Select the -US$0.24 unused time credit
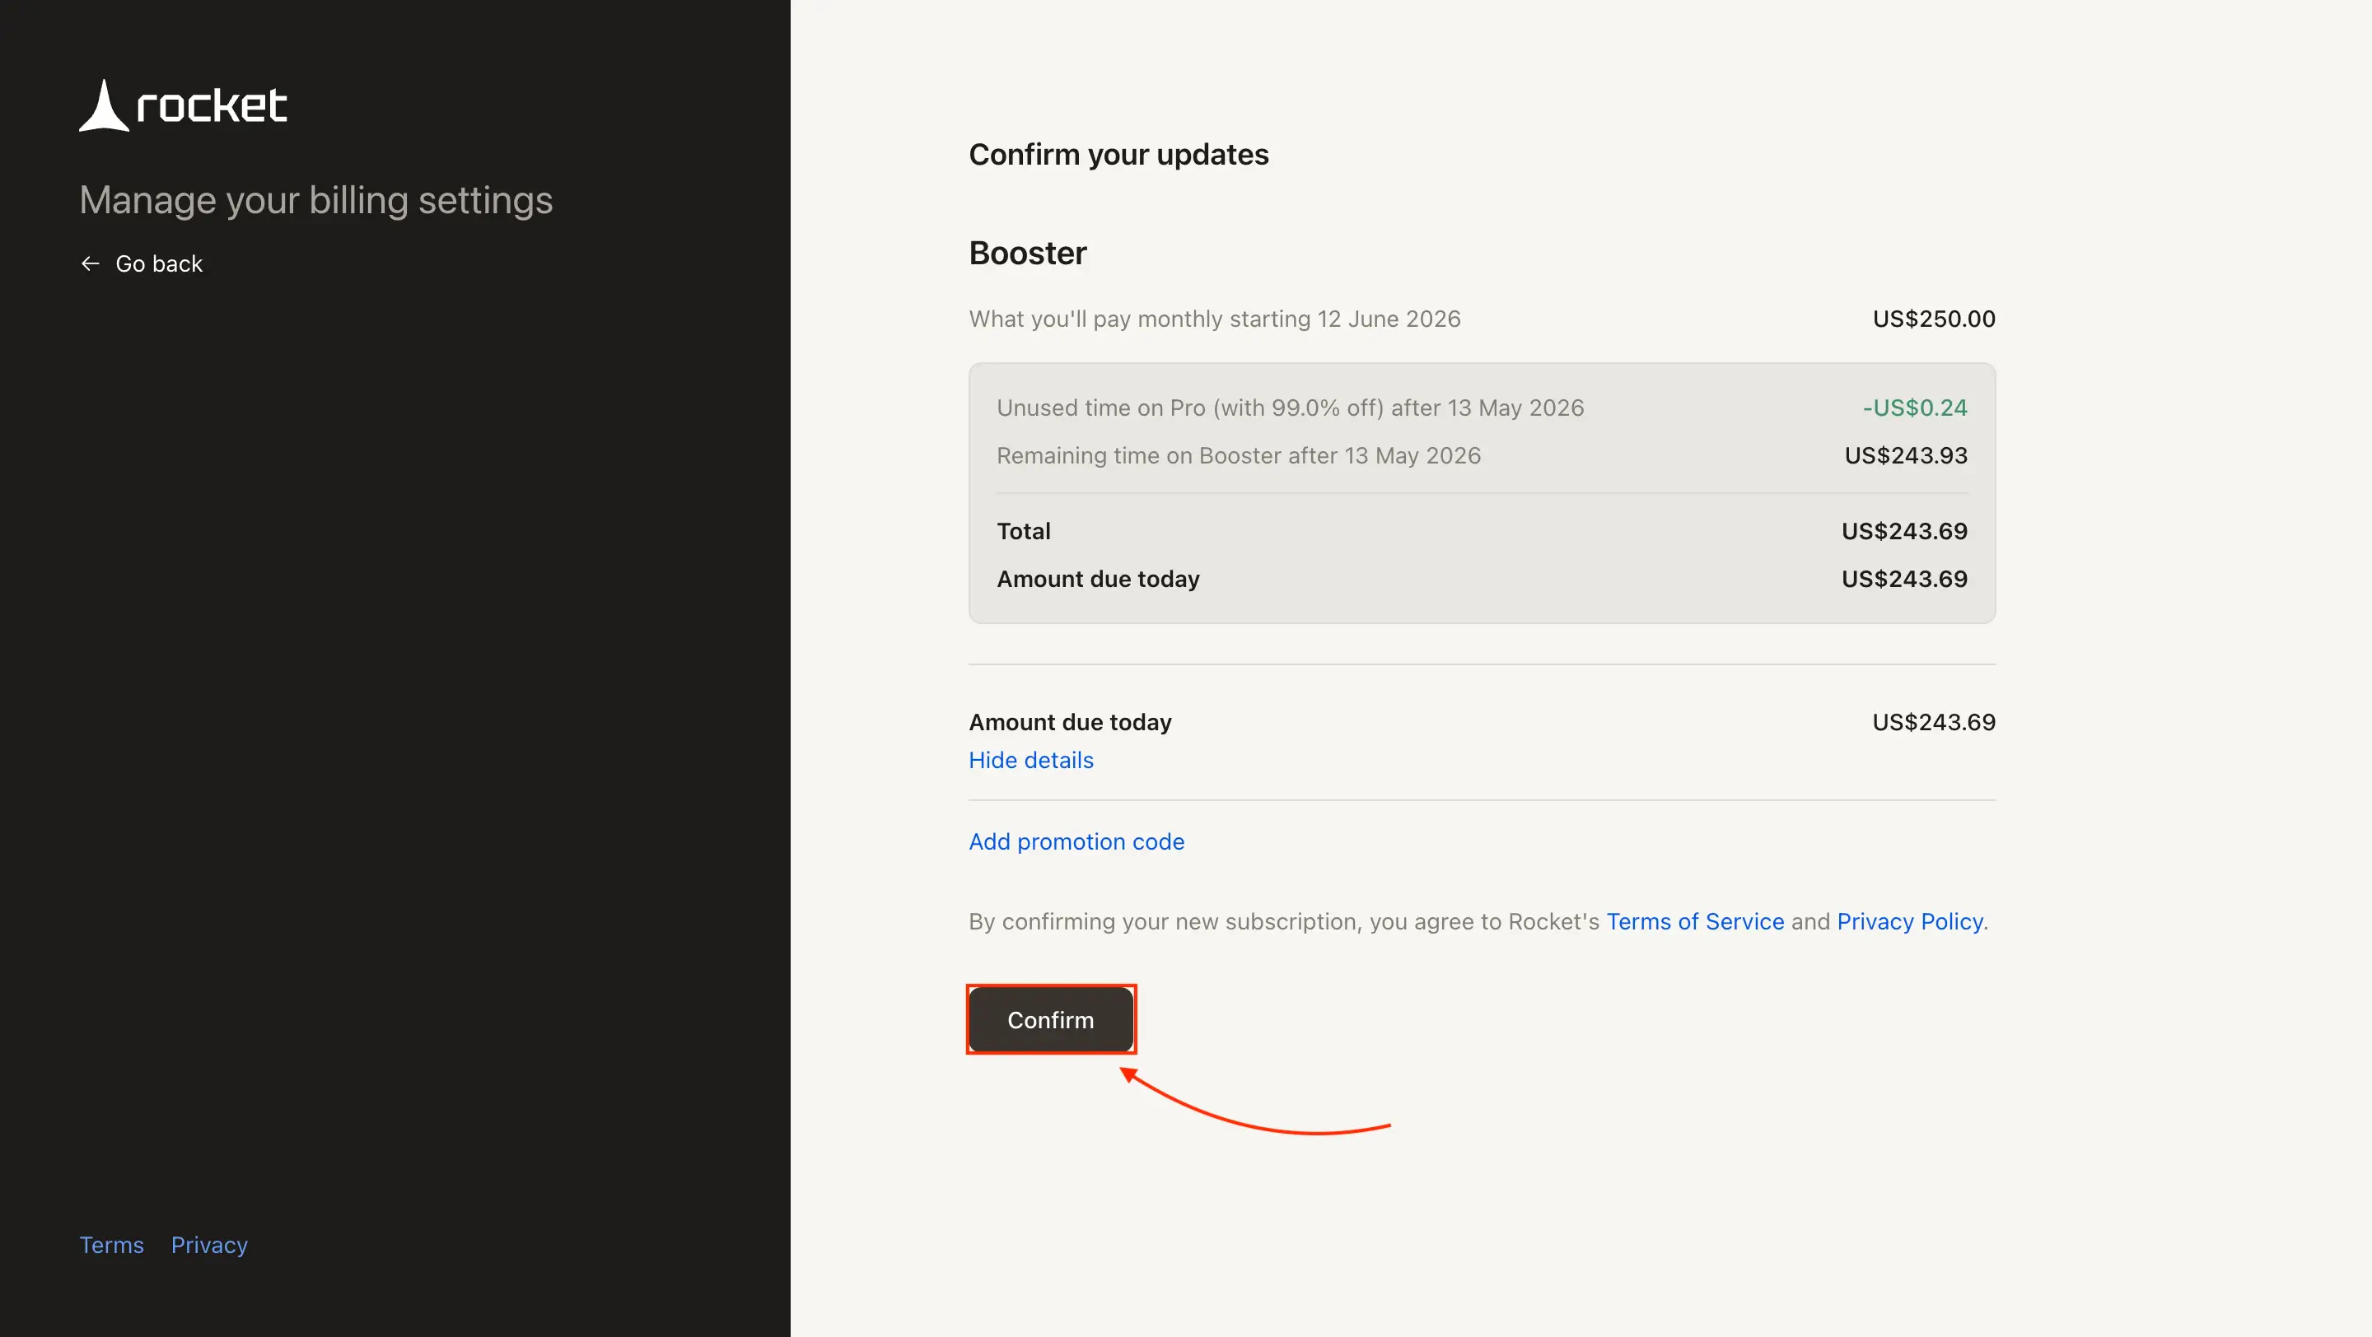2372x1337 pixels. 1914,408
